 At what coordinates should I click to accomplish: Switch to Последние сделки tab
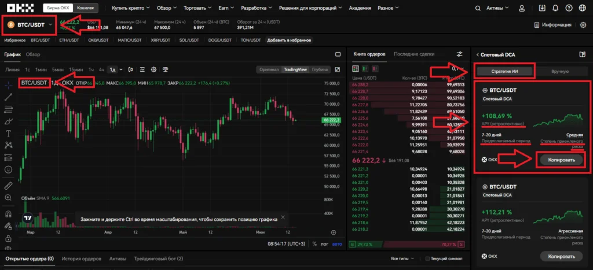(414, 54)
